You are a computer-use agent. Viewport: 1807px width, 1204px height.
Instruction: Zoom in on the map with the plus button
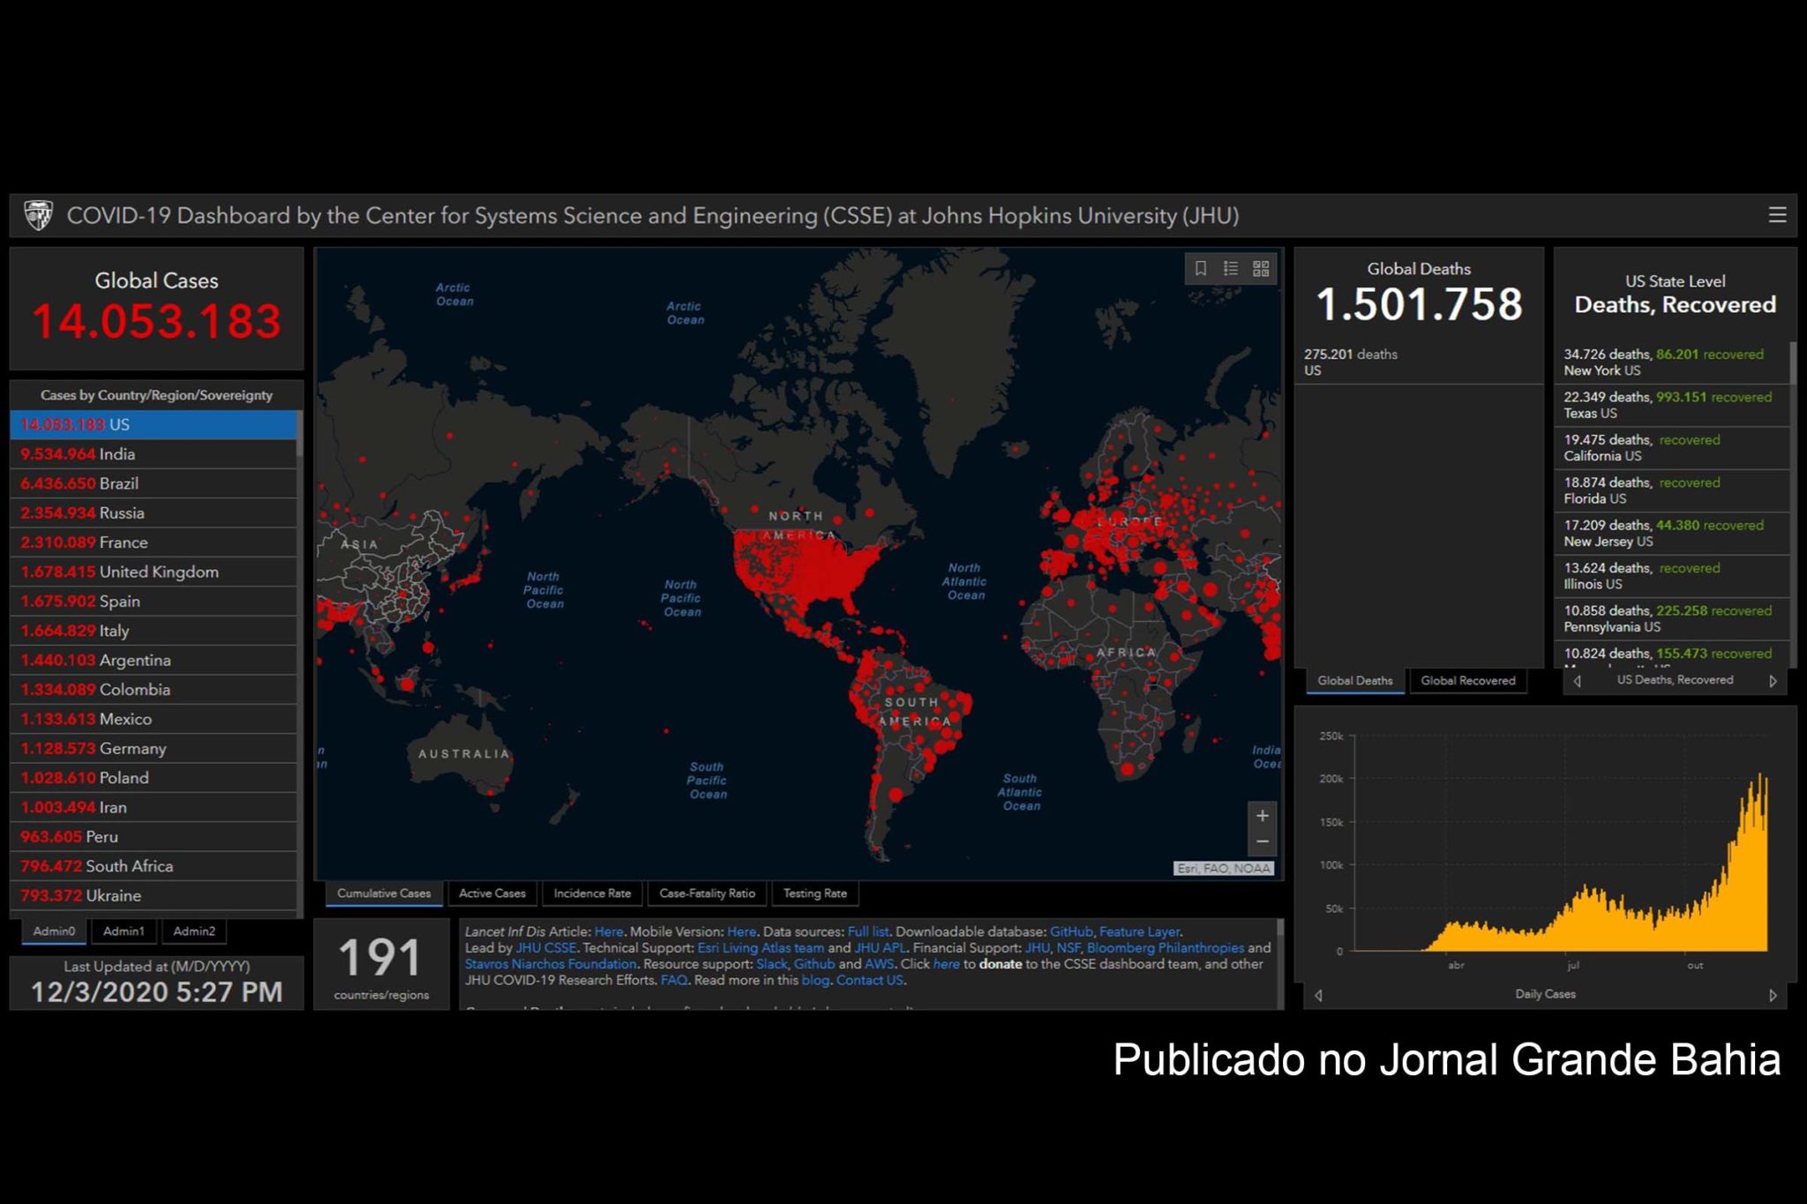click(x=1263, y=816)
